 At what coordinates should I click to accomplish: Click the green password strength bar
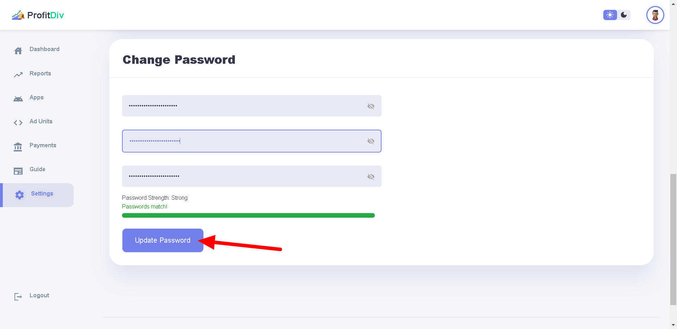pos(248,215)
